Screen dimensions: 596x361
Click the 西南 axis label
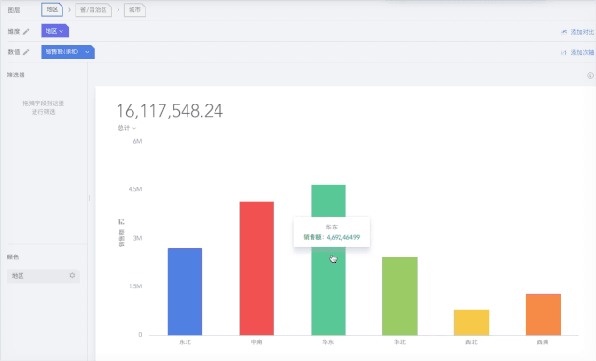(543, 342)
